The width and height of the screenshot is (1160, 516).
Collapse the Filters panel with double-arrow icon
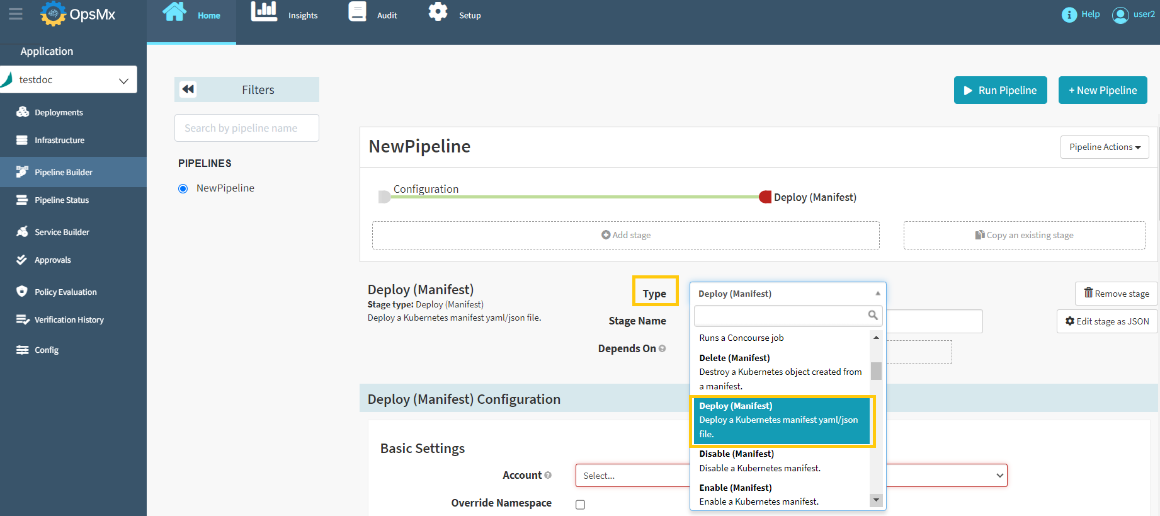pos(188,89)
